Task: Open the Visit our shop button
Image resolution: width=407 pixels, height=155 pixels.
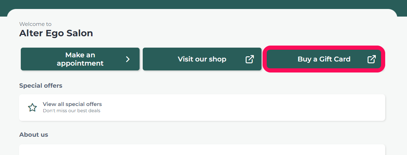Action: 202,59
